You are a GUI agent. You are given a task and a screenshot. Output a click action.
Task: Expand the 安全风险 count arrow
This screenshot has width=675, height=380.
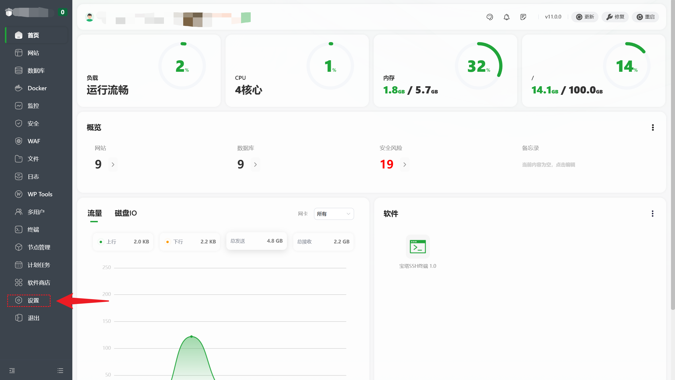point(404,164)
